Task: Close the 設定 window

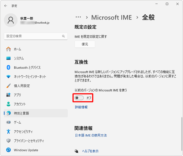Action: click(x=178, y=4)
